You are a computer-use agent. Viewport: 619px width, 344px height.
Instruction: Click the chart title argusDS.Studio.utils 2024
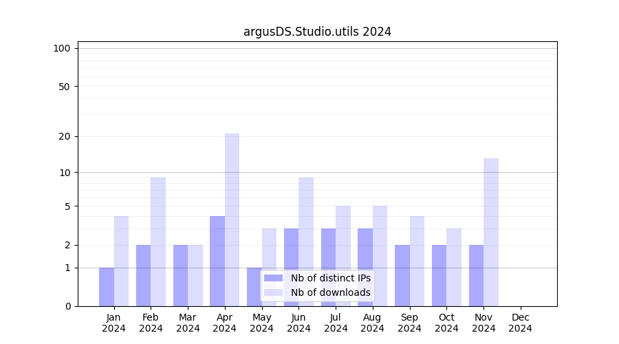[x=317, y=32]
